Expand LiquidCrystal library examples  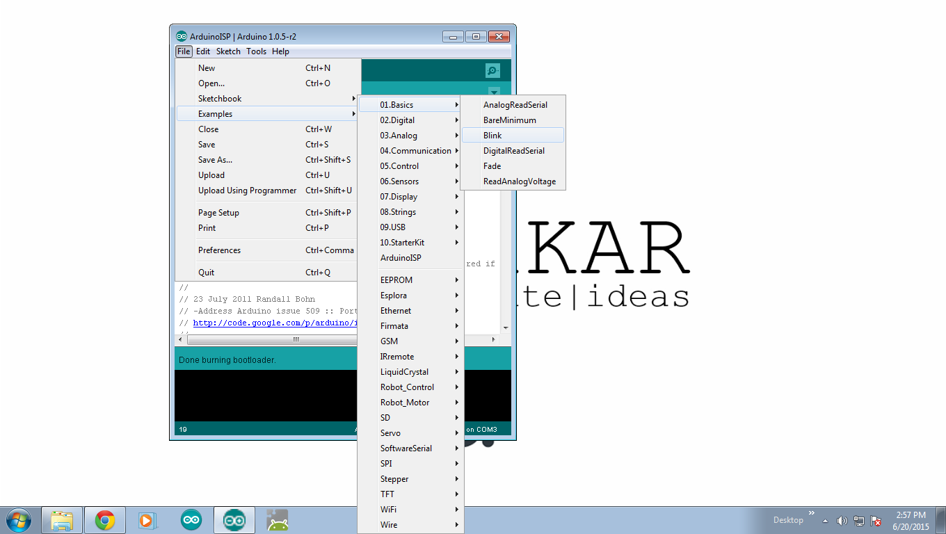tap(410, 372)
